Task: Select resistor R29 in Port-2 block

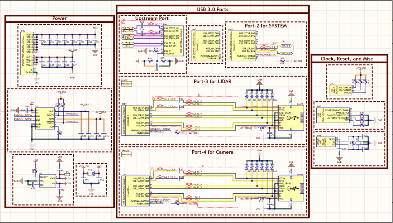Action: [282, 61]
